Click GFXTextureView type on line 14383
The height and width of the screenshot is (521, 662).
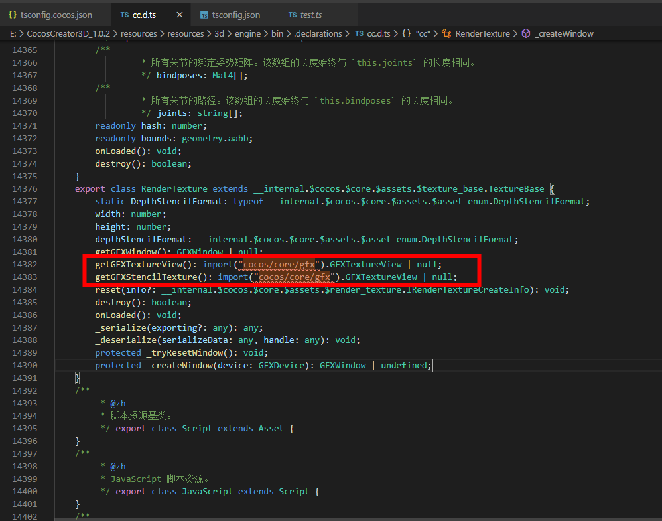tap(381, 277)
